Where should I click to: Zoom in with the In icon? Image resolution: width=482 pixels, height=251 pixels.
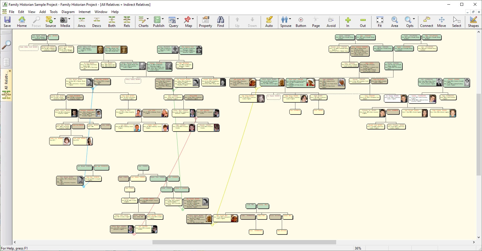(x=348, y=22)
